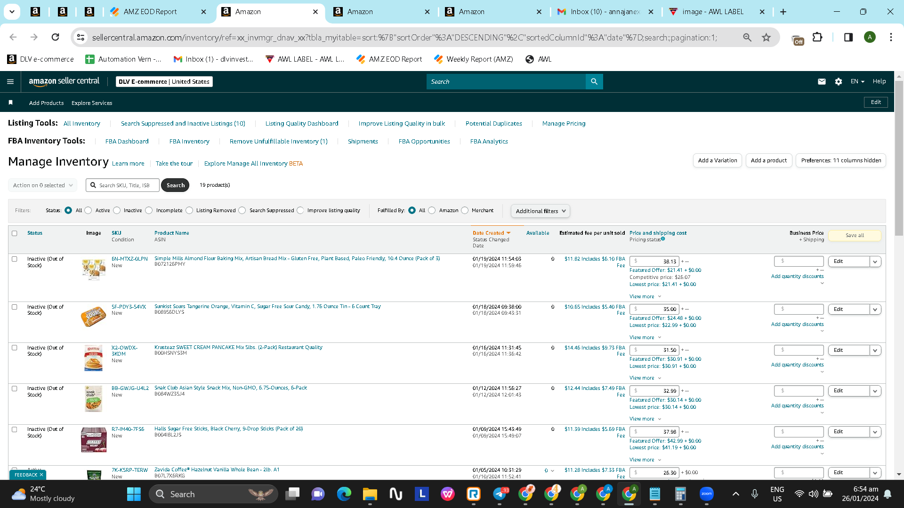
Task: Expand the Additional filters dropdown
Action: [541, 211]
